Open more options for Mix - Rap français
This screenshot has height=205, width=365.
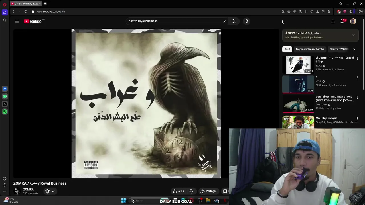pyautogui.click(x=357, y=118)
